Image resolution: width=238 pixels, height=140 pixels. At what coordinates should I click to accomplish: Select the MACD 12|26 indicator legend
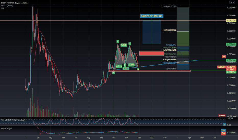pos(7,129)
